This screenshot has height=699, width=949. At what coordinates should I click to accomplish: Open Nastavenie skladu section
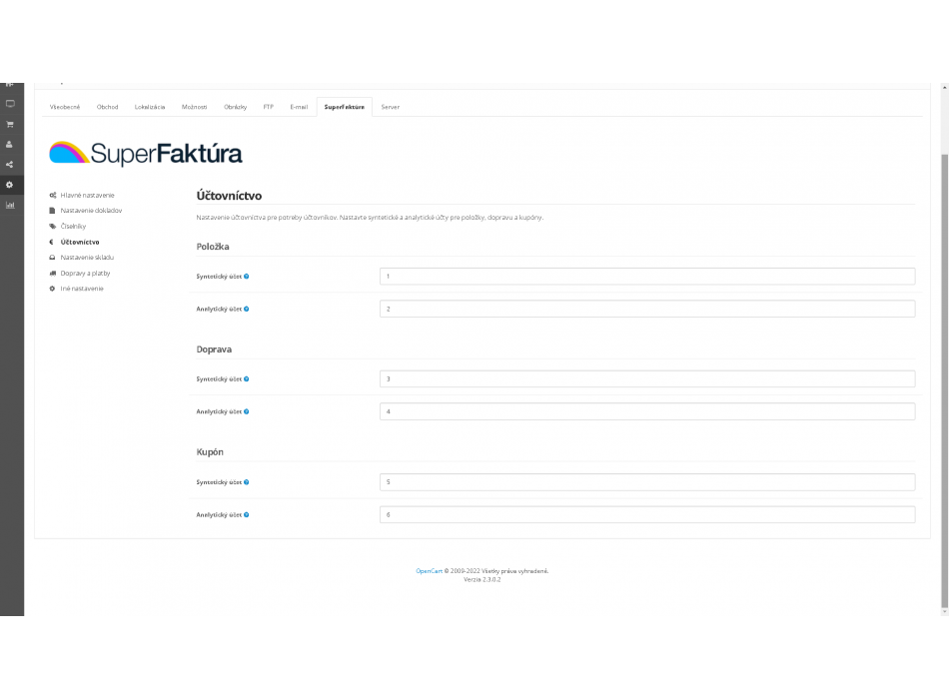[87, 258]
